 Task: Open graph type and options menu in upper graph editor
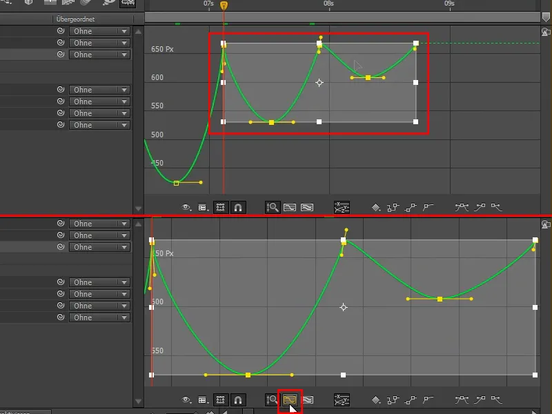[203, 208]
